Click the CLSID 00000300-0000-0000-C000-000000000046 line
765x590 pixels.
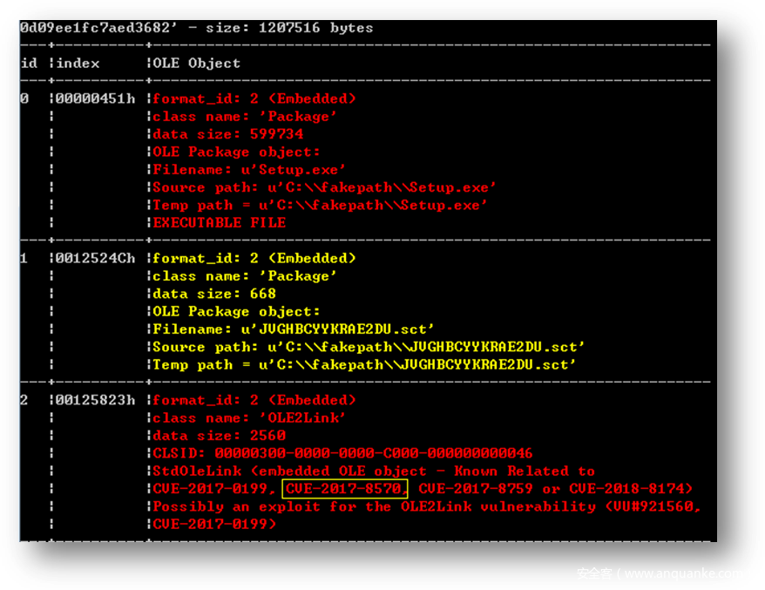click(x=342, y=453)
